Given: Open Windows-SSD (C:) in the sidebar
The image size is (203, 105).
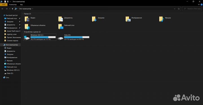Looking at the screenshot, I should (x=12, y=70).
